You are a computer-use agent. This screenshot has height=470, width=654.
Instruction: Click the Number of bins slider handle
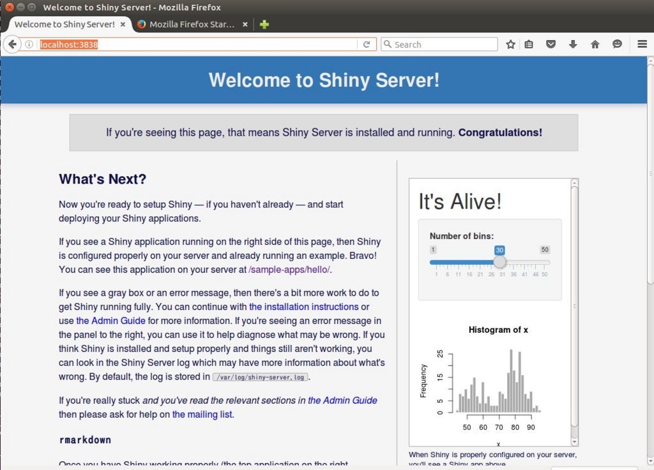click(x=499, y=262)
